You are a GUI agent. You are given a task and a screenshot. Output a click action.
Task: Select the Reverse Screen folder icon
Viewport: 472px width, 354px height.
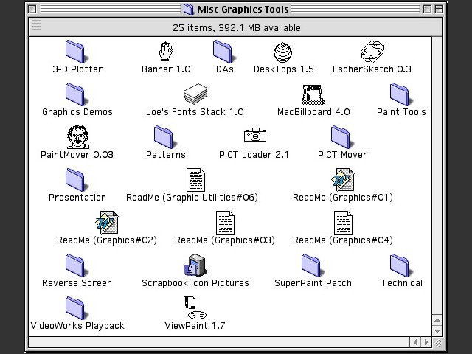77,265
